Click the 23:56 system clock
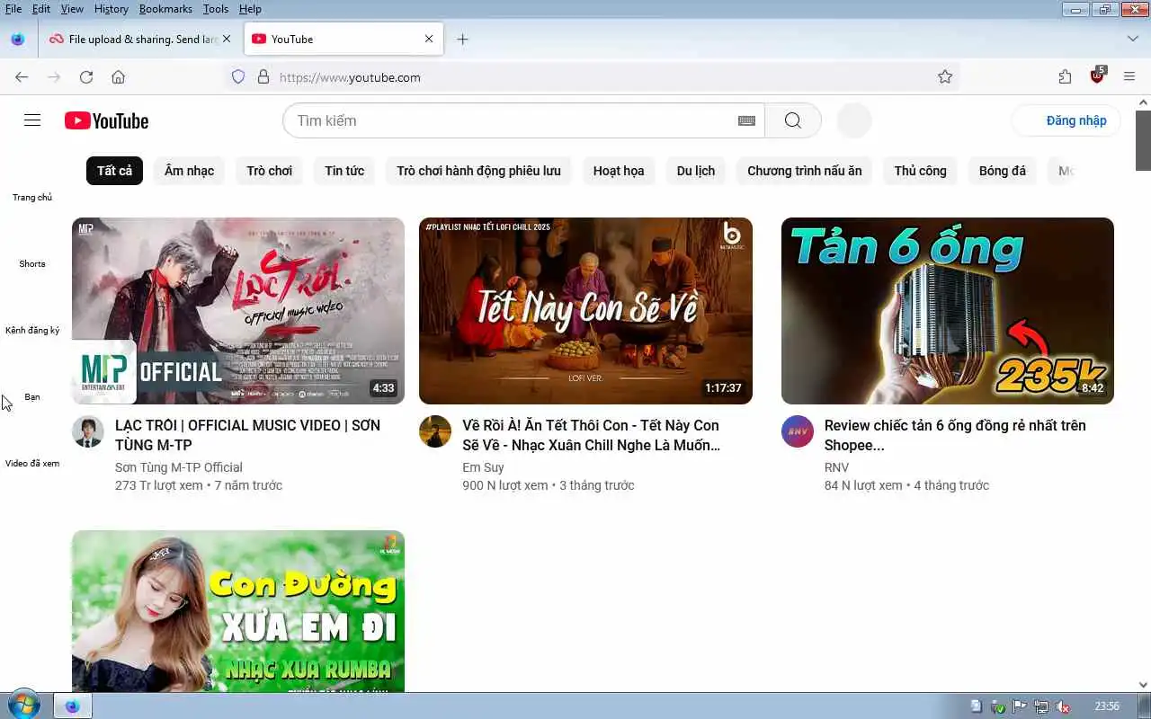The width and height of the screenshot is (1151, 719). tap(1107, 706)
